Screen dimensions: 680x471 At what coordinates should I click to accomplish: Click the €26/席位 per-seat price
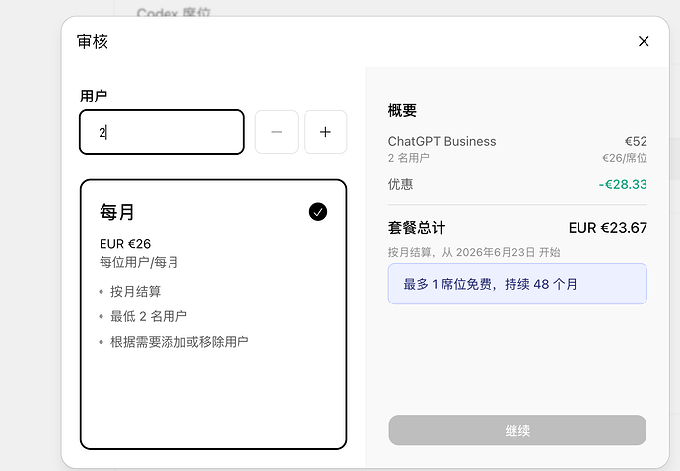625,158
